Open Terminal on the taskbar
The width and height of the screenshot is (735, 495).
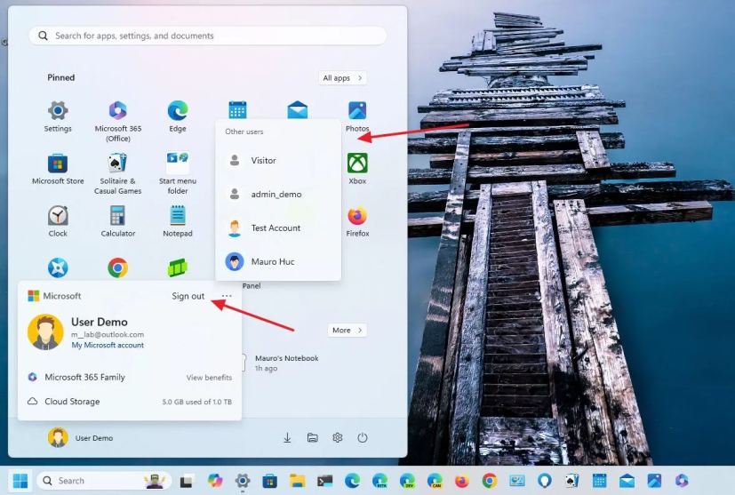coord(325,481)
